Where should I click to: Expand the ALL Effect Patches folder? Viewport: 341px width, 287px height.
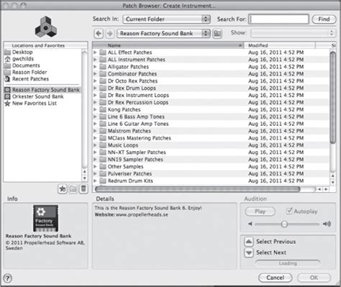click(x=95, y=53)
